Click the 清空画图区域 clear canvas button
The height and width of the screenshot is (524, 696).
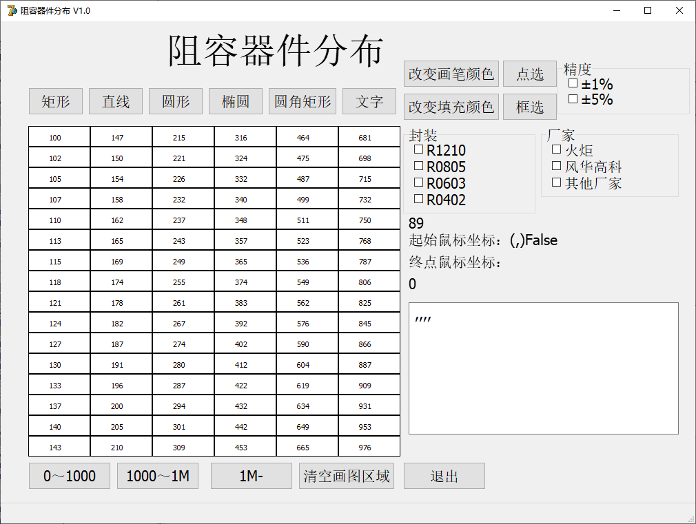coord(346,475)
